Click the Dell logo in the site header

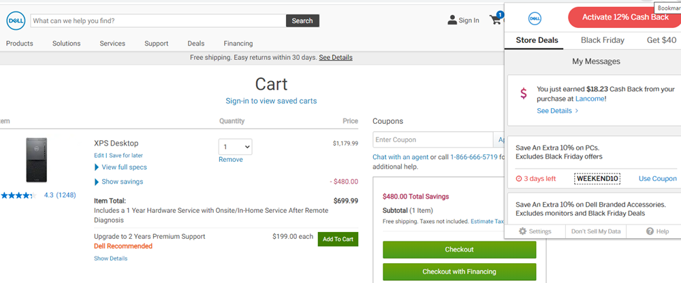[x=16, y=20]
